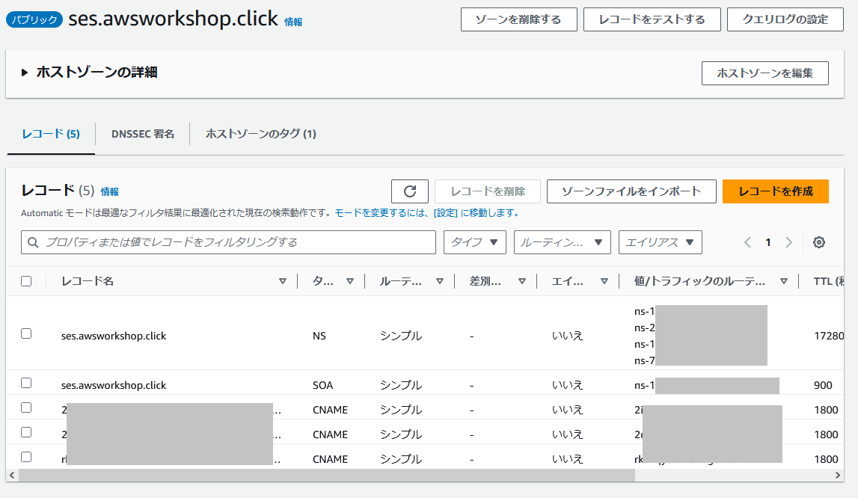The width and height of the screenshot is (858, 498).
Task: Click ゾーンファイルをインポート button
Action: coord(631,191)
